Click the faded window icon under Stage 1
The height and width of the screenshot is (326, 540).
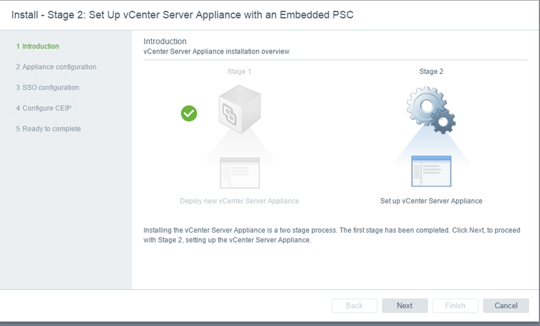(x=239, y=172)
